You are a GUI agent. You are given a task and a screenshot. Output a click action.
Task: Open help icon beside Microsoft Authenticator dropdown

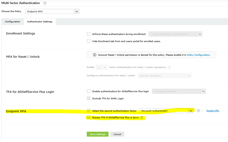(198, 111)
